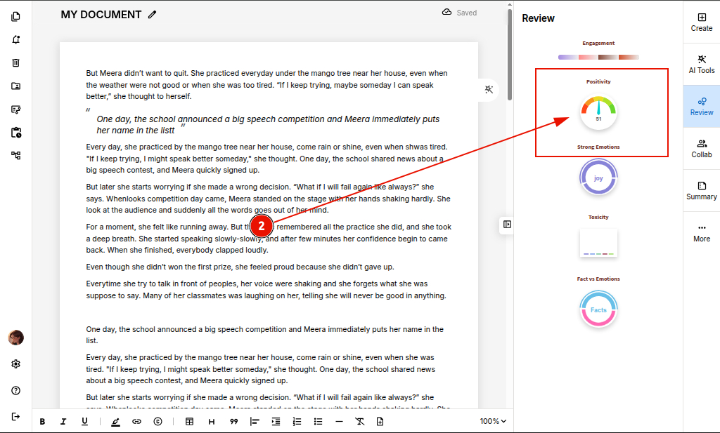The width and height of the screenshot is (720, 433).
Task: Click the highlight pen icon
Action: [x=115, y=422]
